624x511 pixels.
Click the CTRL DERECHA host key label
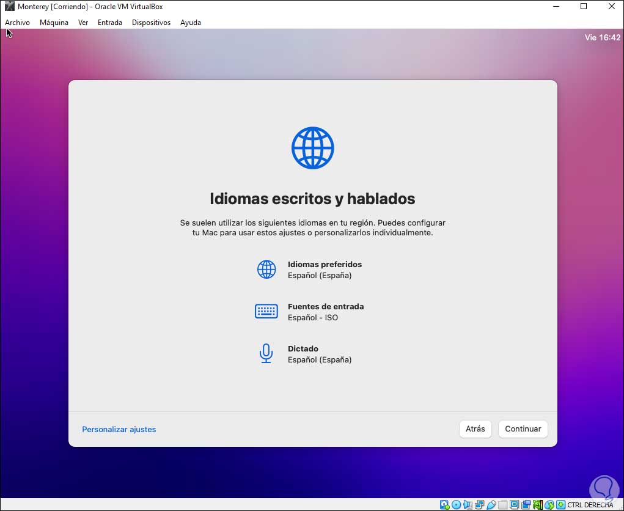pyautogui.click(x=590, y=505)
